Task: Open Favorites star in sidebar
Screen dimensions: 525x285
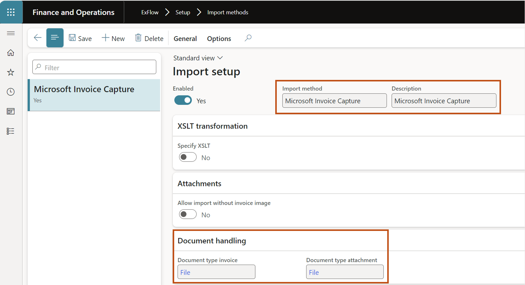Action: coord(11,72)
